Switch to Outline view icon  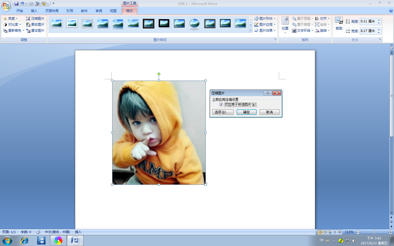(x=335, y=232)
